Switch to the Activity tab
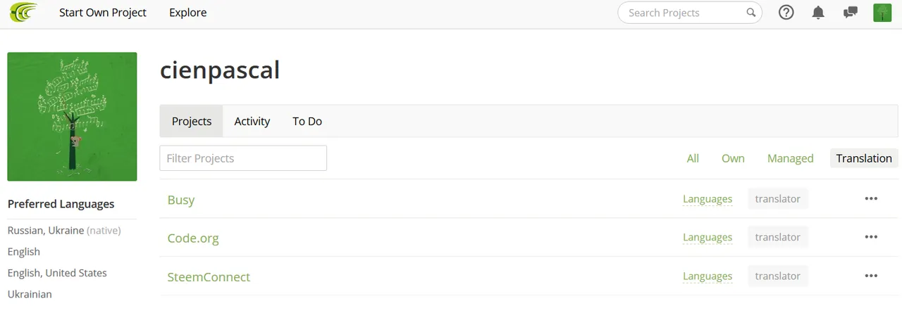Viewport: 902px width, 327px height. [x=252, y=121]
